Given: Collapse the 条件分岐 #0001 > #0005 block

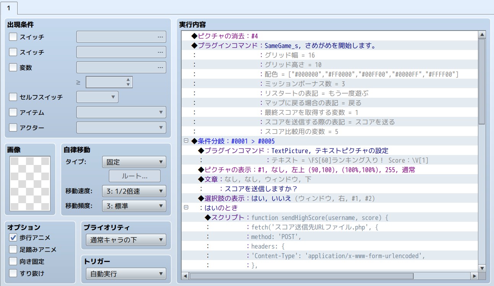Looking at the screenshot, I should pyautogui.click(x=186, y=141).
